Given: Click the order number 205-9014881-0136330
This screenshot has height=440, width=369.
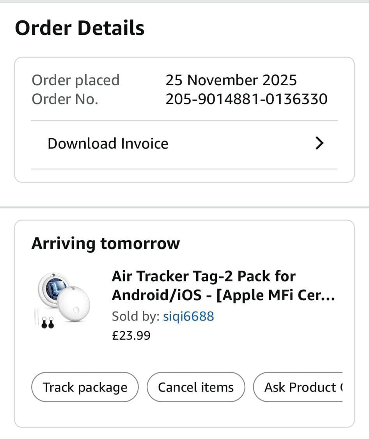Looking at the screenshot, I should (247, 99).
